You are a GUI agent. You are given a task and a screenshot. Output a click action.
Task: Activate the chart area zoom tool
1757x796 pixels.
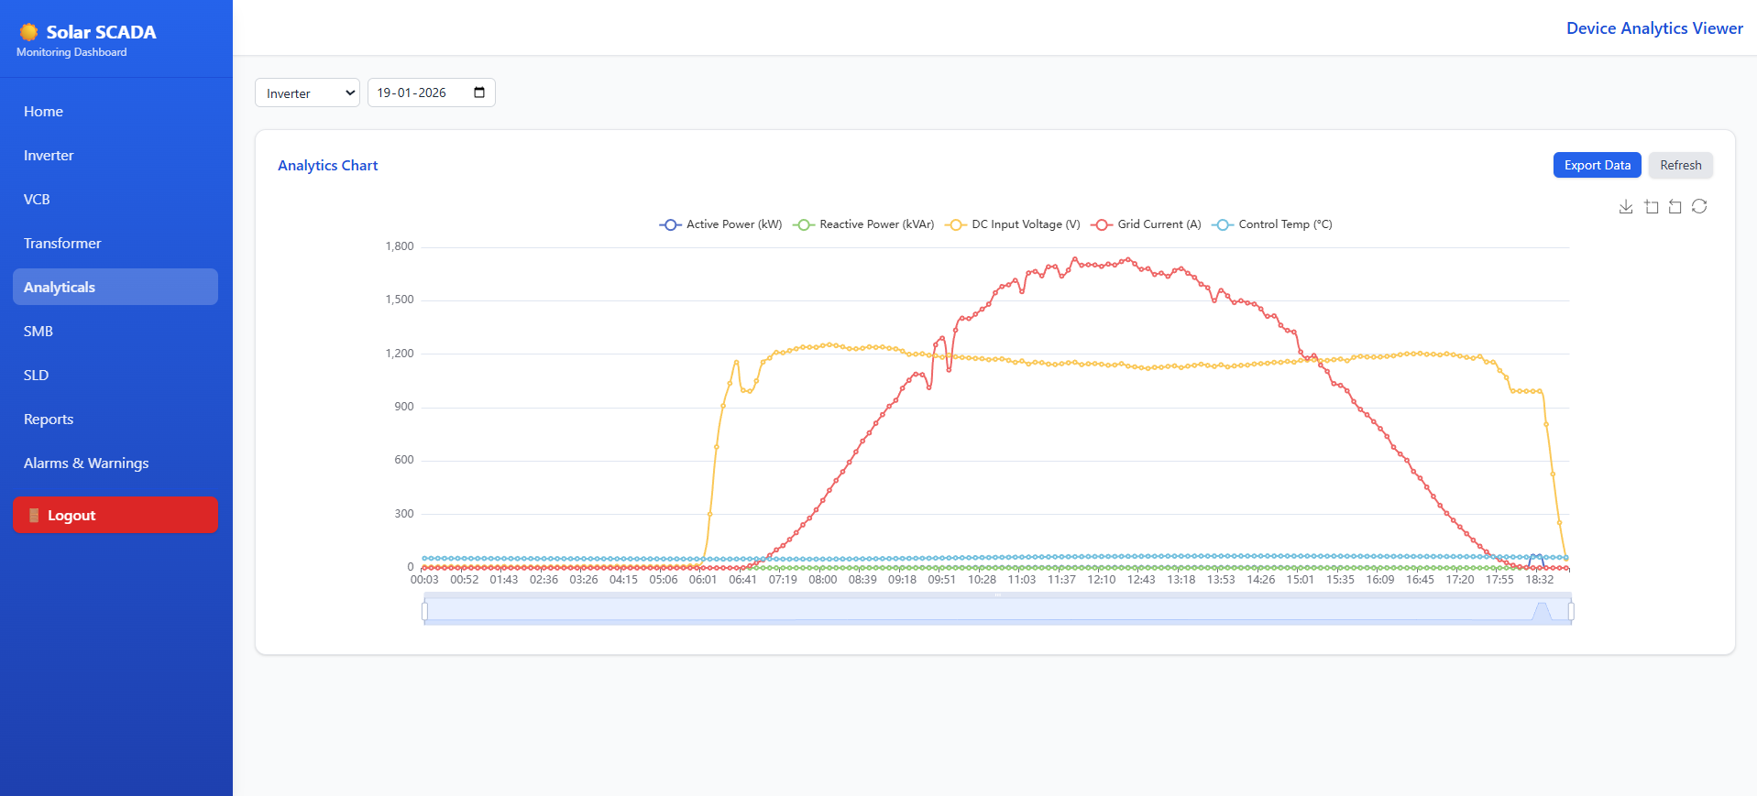[x=1652, y=207]
